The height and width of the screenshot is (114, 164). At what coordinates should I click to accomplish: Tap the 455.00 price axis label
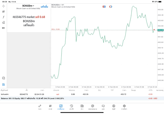pos(160,10)
